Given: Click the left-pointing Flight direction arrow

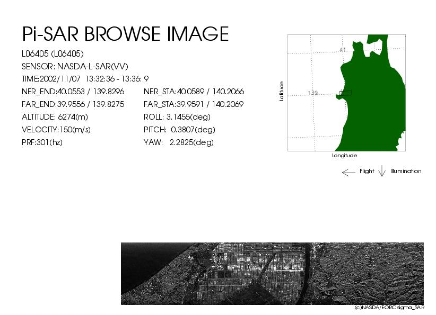Looking at the screenshot, I should tap(348, 173).
